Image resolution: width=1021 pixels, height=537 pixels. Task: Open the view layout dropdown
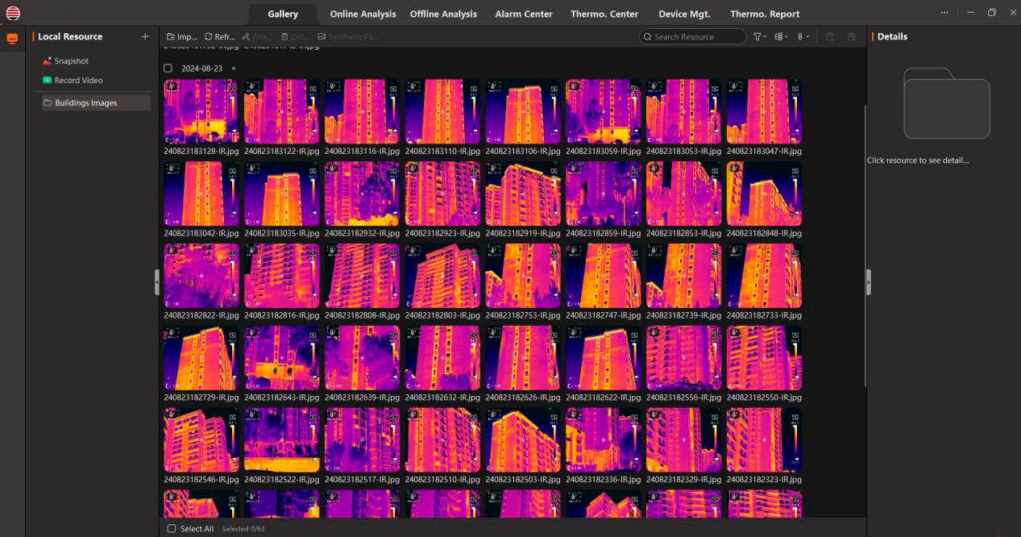781,36
